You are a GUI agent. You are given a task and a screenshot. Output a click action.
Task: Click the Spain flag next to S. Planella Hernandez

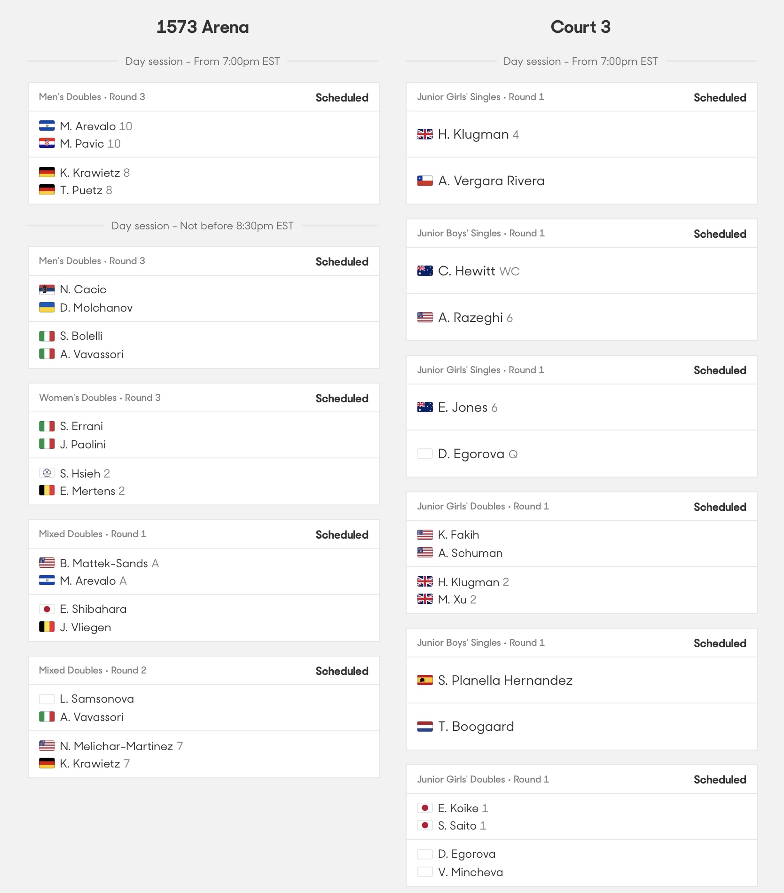pos(425,680)
